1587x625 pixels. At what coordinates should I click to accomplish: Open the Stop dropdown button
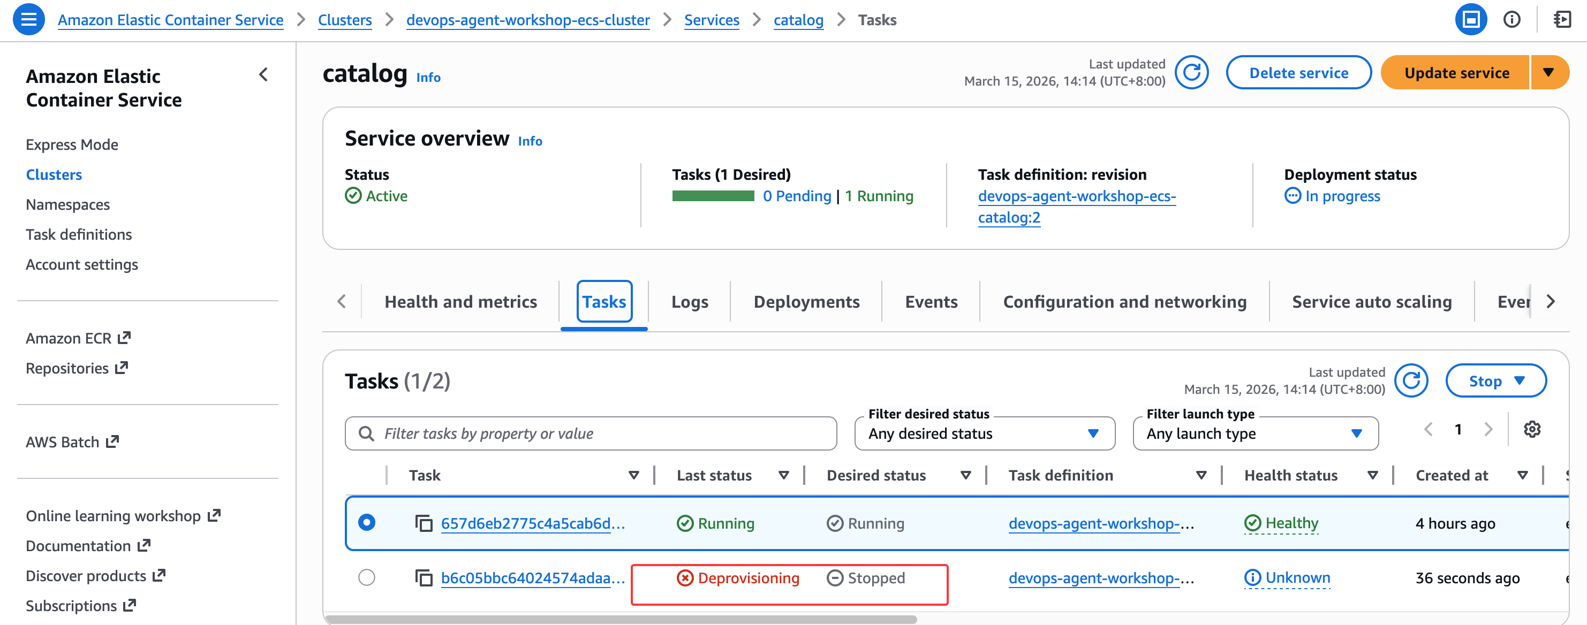1495,381
